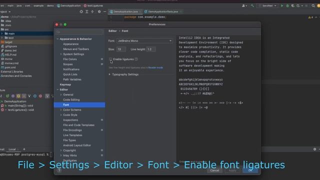320x180 pixels.
Task: Select the main(String[]) method in Structure panel
Action: [x=20, y=105]
